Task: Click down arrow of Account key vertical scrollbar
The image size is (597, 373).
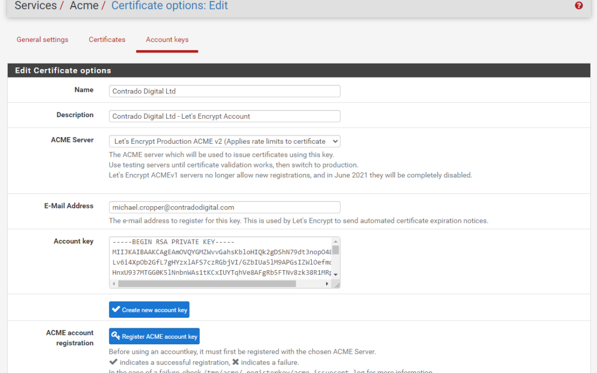Action: [336, 275]
